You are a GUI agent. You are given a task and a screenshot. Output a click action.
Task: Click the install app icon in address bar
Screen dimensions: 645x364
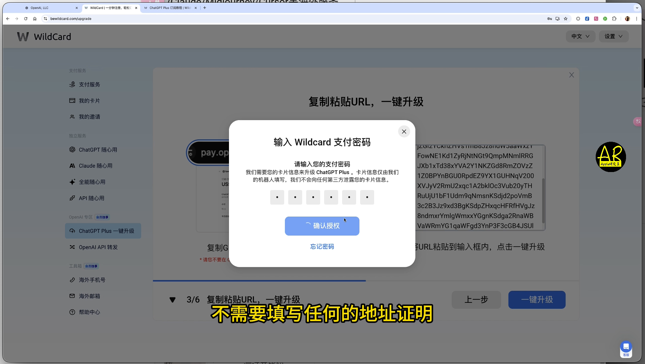[x=557, y=19]
